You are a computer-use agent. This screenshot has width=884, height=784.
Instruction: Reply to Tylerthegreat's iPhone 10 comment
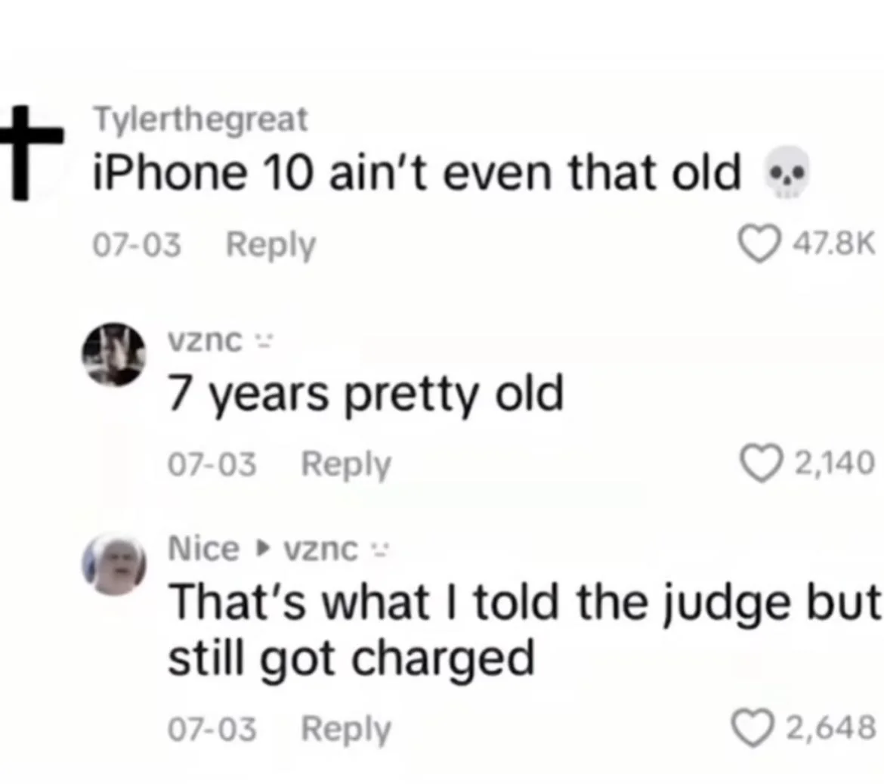pyautogui.click(x=270, y=246)
